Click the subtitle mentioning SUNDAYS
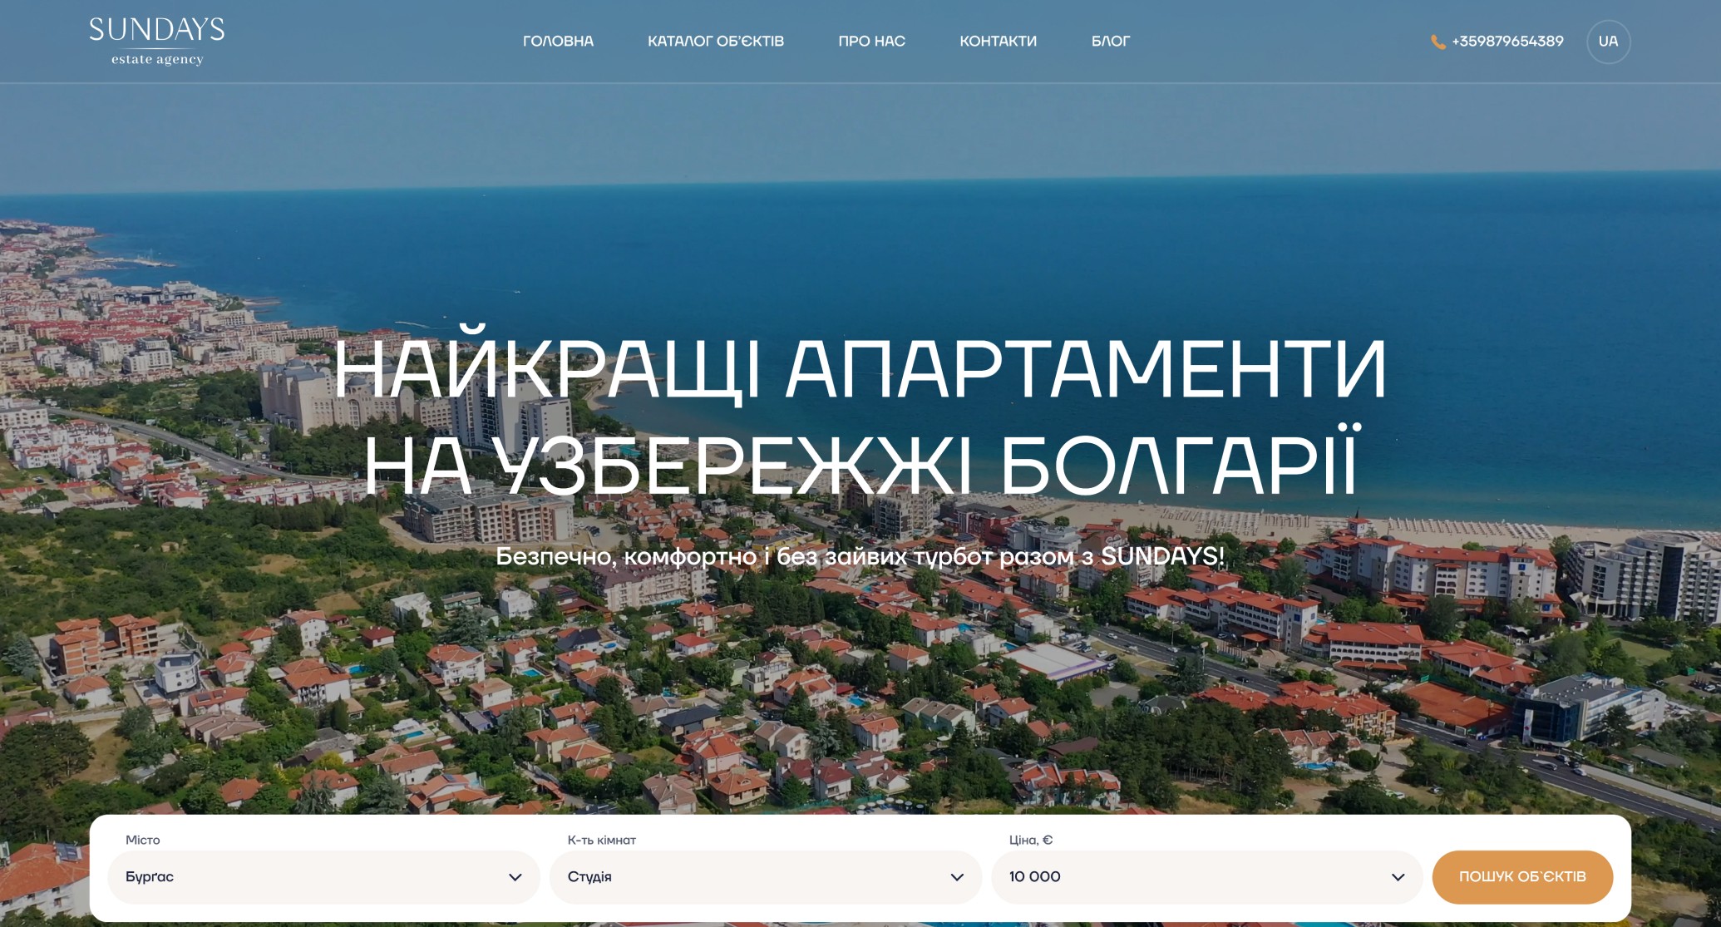The image size is (1721, 927). click(860, 556)
